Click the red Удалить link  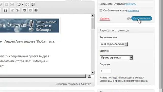click(x=105, y=19)
